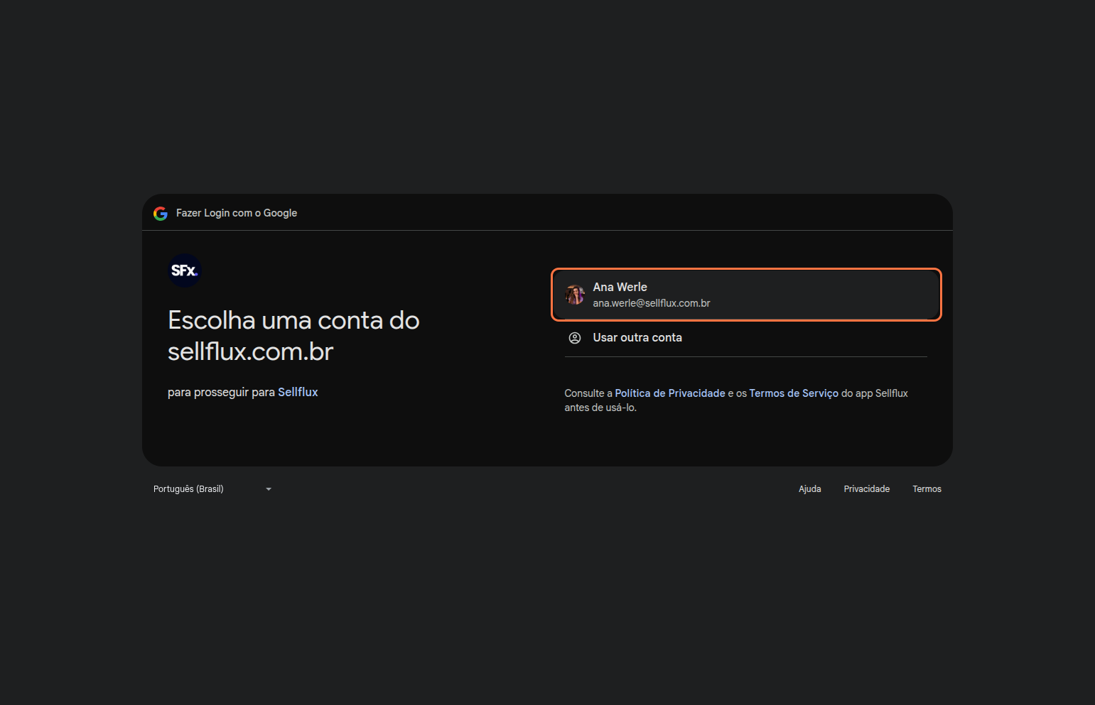
Task: Click the 'para prosseguir para' text
Action: click(221, 392)
